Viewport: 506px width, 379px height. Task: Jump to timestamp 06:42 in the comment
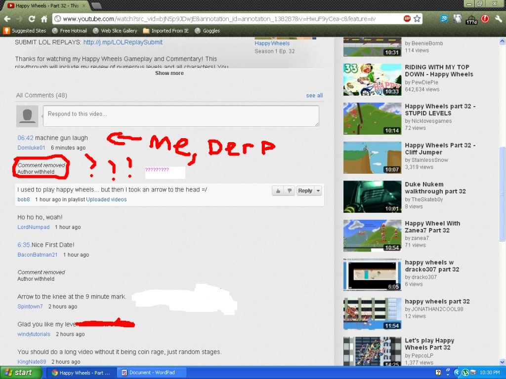[x=26, y=138]
